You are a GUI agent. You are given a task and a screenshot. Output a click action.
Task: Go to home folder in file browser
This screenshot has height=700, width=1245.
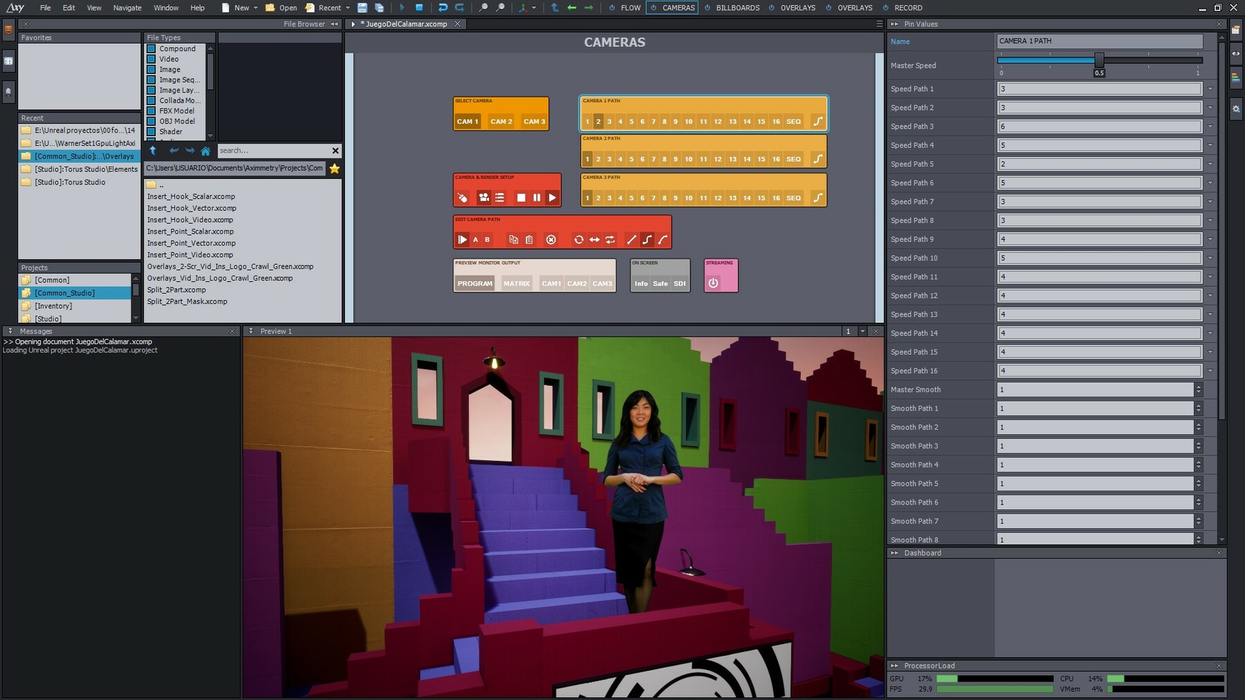(205, 151)
